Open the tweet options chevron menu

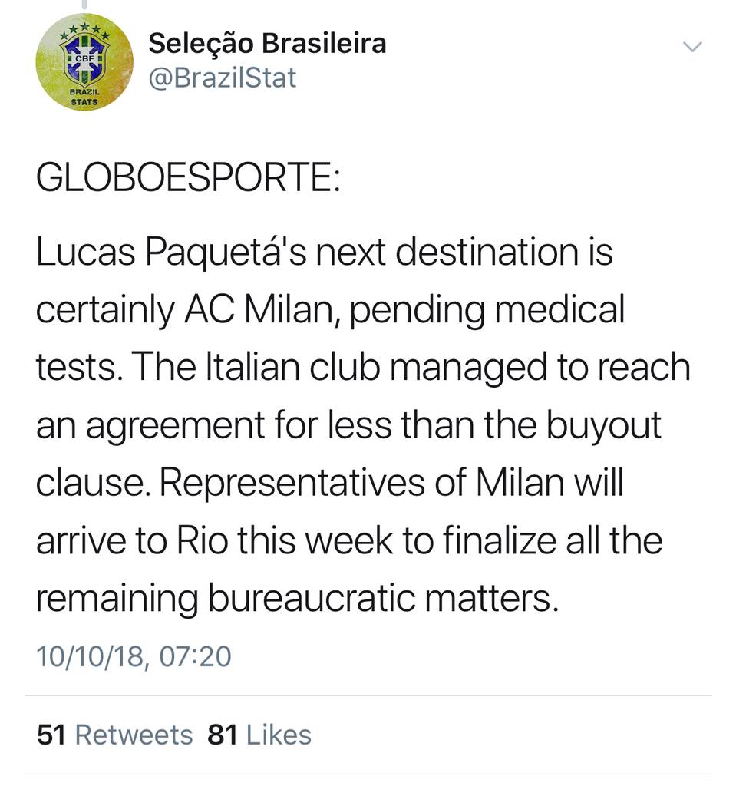692,48
